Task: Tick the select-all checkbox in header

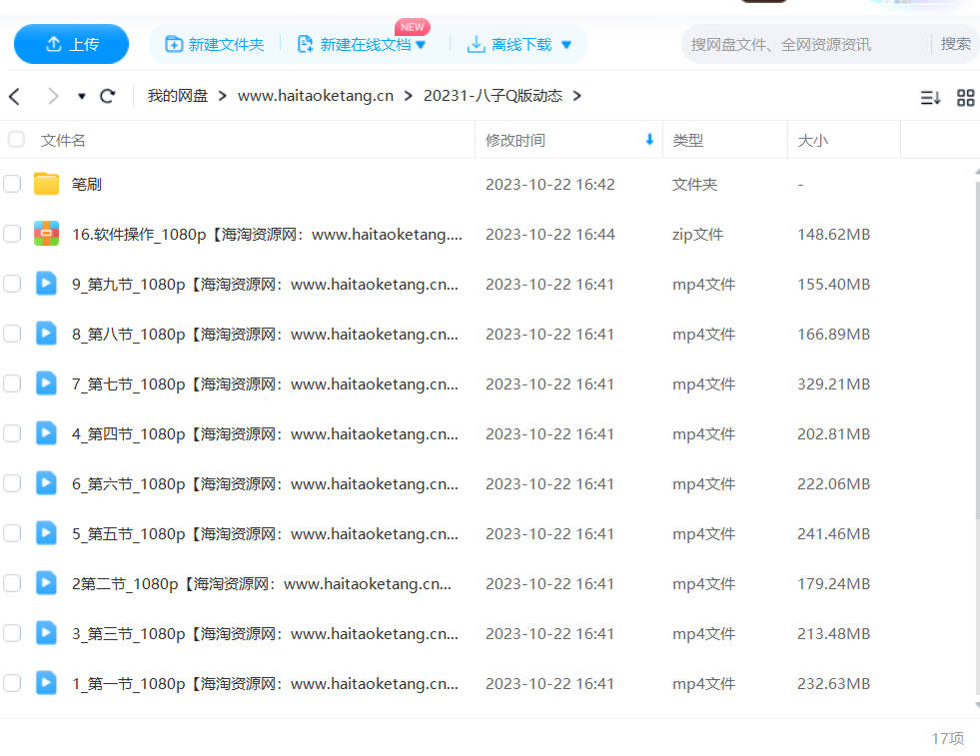Action: (x=16, y=140)
